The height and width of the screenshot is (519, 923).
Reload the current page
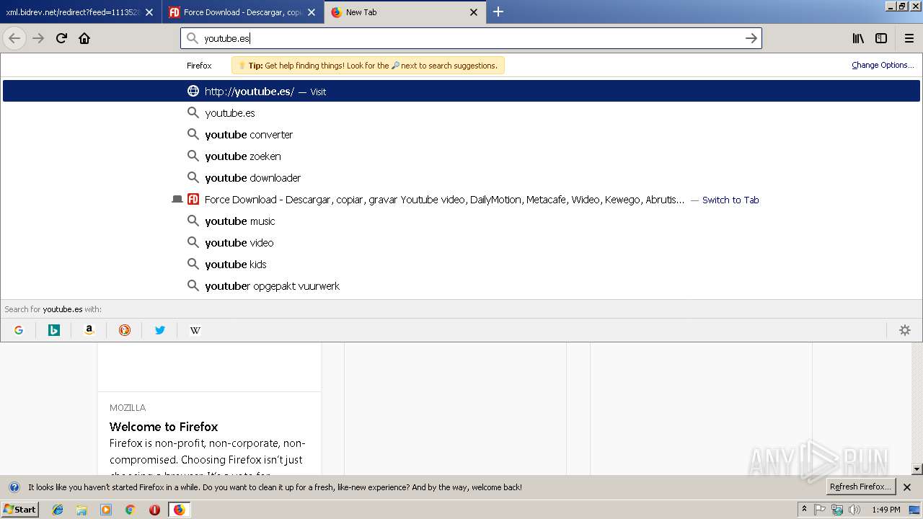point(61,38)
